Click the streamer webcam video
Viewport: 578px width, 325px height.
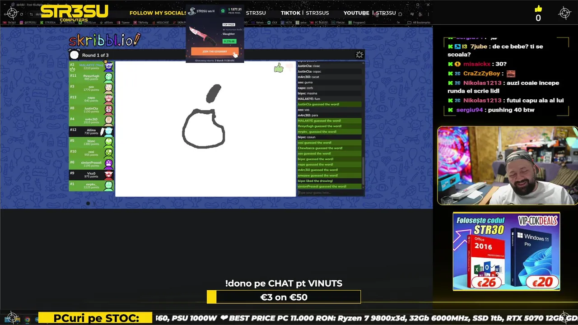pos(507,166)
